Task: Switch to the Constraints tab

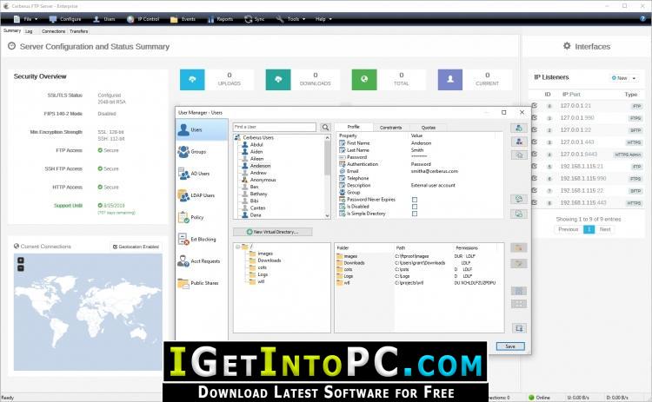Action: 391,128
